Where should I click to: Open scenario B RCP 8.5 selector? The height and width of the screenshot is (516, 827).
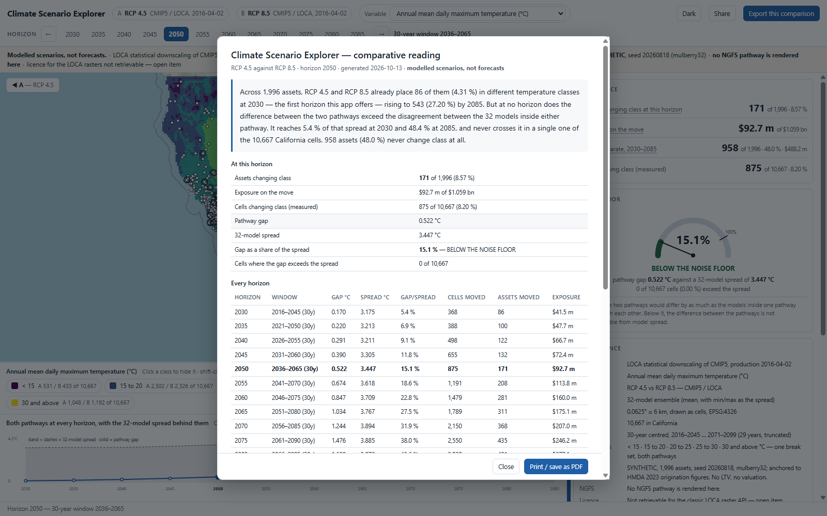tap(294, 13)
